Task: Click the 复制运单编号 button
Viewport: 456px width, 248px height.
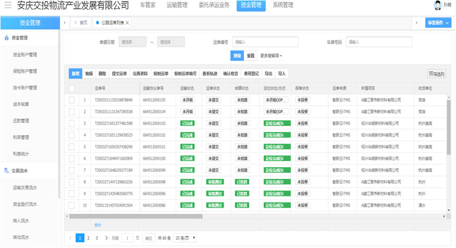Action: pos(185,74)
